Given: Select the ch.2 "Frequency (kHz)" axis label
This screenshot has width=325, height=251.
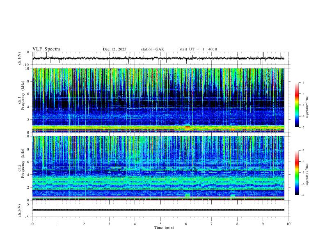Looking at the screenshot, I should (x=23, y=163).
